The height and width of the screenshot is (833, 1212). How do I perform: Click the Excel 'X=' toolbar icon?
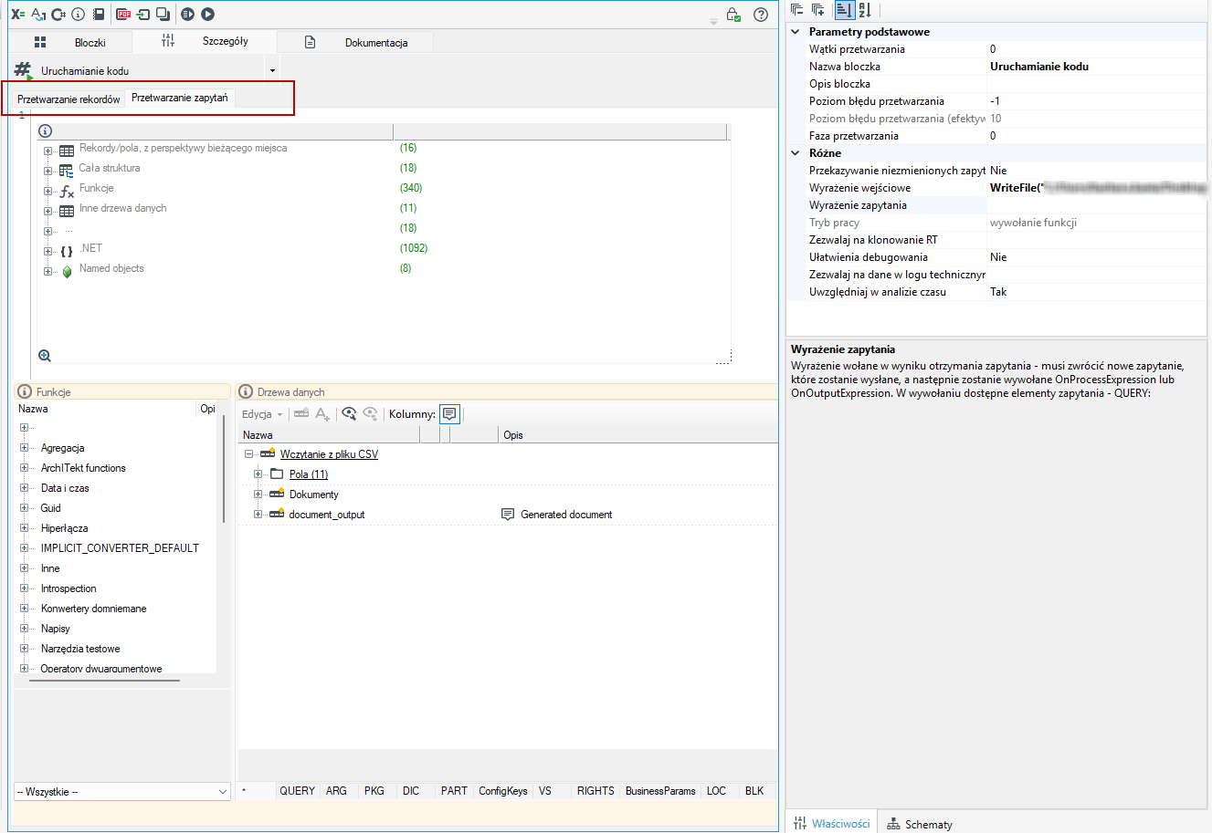[x=18, y=14]
